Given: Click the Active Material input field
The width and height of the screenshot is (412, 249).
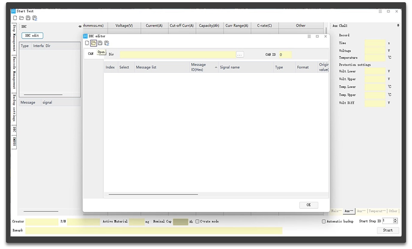Looking at the screenshot, I should click(136, 222).
